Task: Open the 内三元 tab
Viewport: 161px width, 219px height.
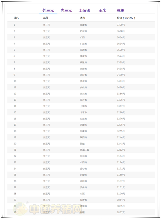Action: (x=66, y=10)
